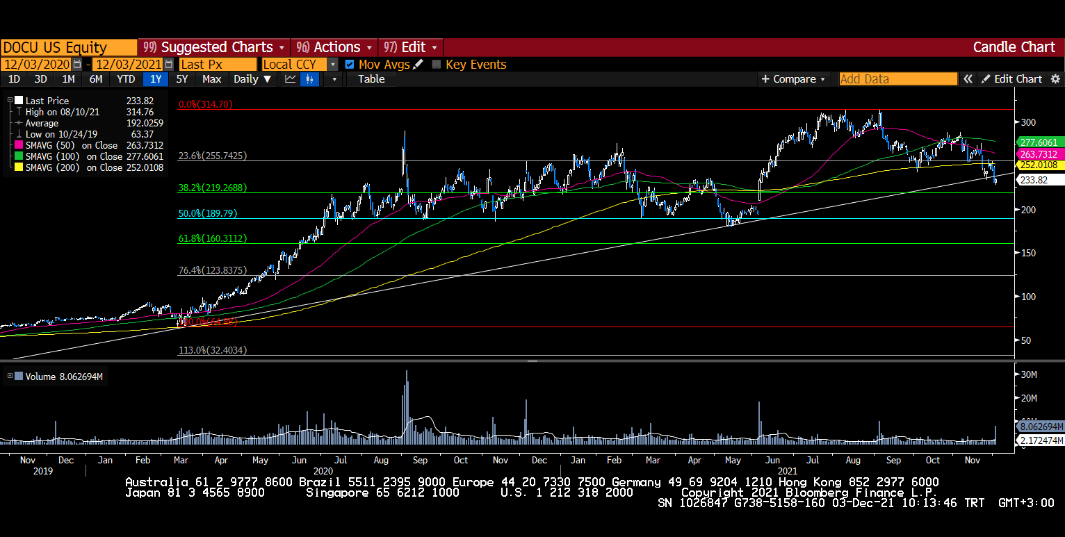Click the pencil icon beside Mov Avgs
The height and width of the screenshot is (537, 1065).
click(x=418, y=64)
